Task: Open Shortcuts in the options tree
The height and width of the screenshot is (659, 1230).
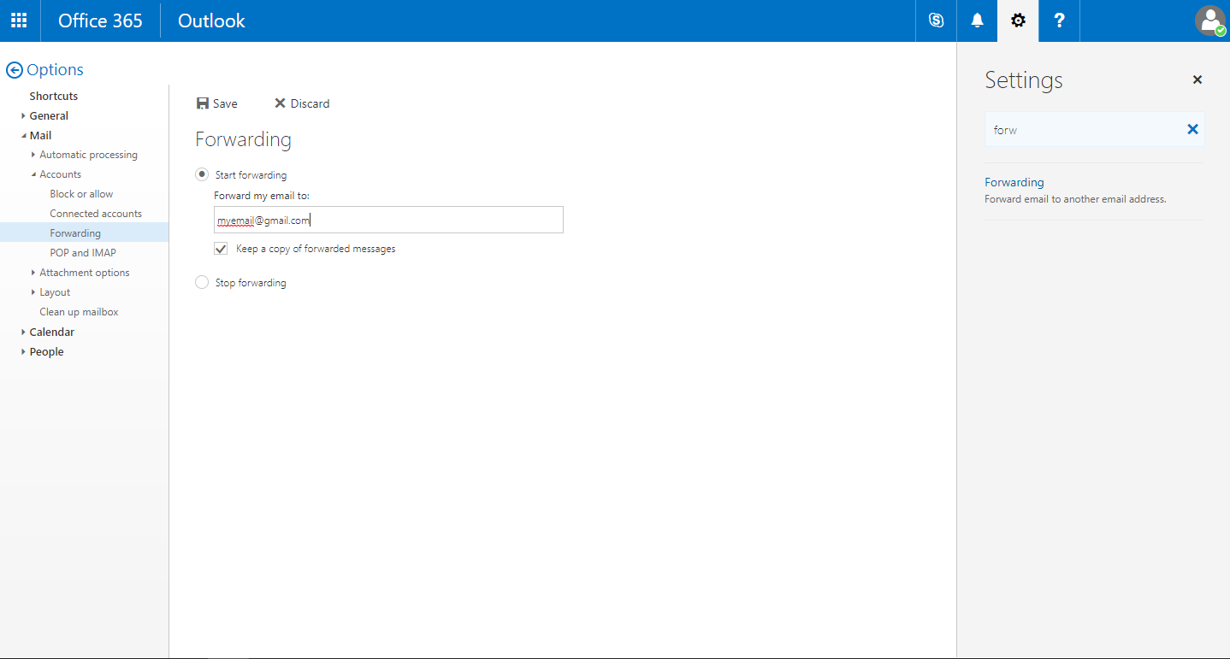Action: pos(54,96)
